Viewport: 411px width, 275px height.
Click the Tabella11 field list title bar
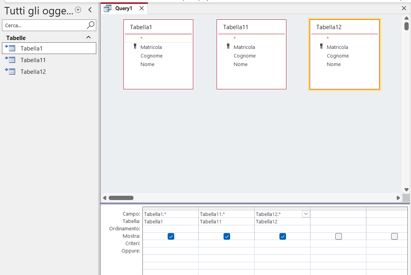point(251,27)
